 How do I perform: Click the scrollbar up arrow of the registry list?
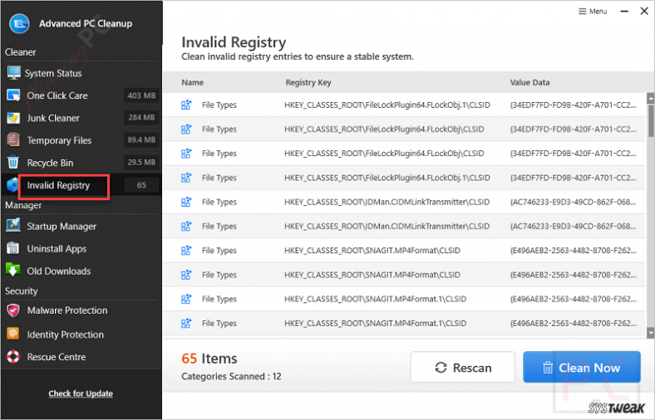(650, 99)
